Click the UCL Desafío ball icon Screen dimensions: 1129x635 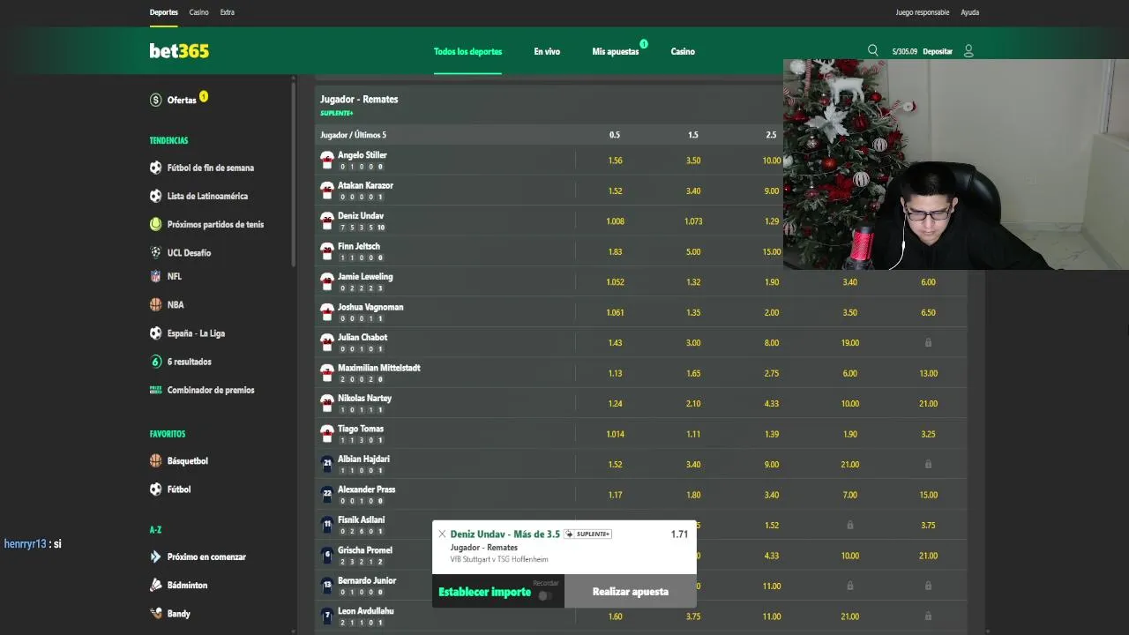[156, 252]
